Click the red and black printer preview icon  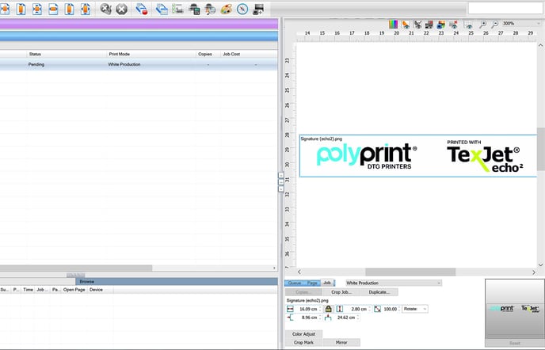429,24
